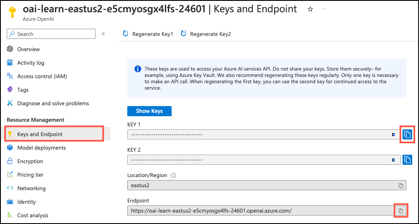Regenerate Key1 from the toolbar
Viewport: 419px width, 224px height.
[x=148, y=34]
